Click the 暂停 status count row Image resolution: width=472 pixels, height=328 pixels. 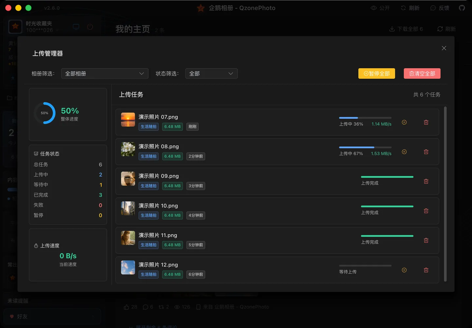pyautogui.click(x=68, y=215)
